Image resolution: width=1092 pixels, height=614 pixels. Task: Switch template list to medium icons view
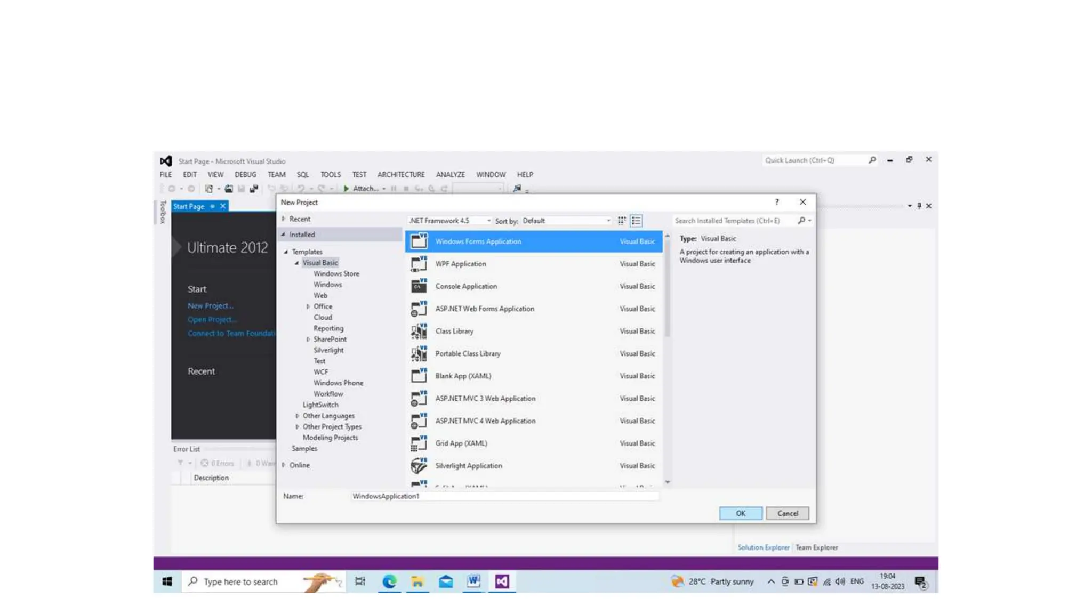636,221
